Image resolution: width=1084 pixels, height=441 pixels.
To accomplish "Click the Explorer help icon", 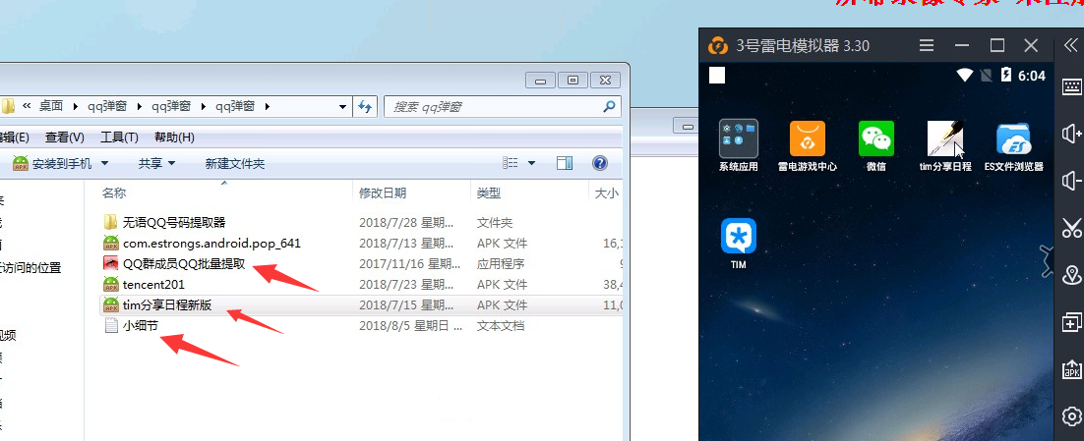I will 600,163.
